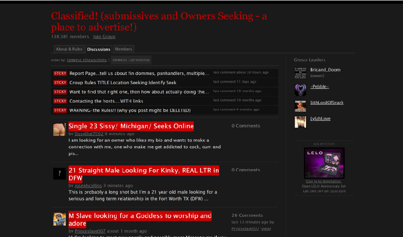
Task: Click the STICKY badge beside Report Page
Action: tap(60, 73)
